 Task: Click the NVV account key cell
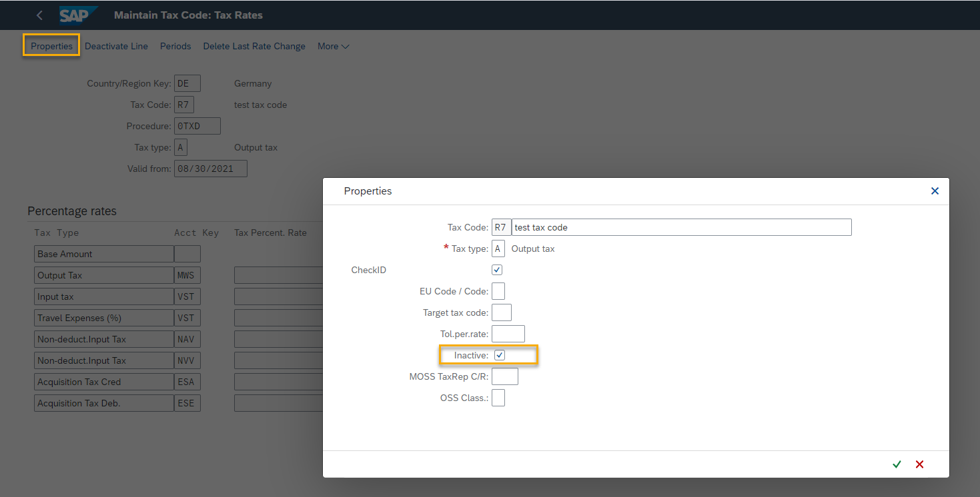click(x=187, y=360)
